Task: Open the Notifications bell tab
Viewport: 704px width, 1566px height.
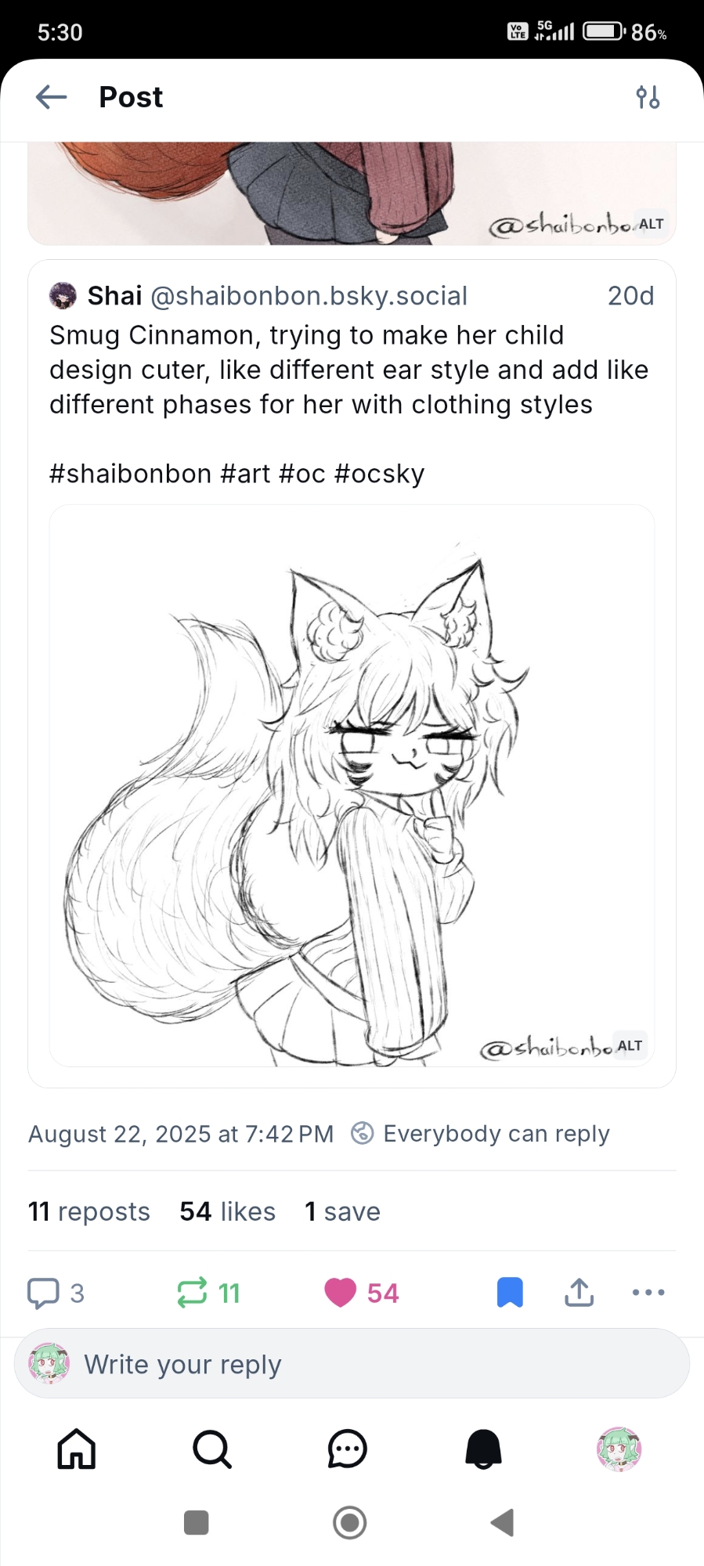Action: 483,1449
